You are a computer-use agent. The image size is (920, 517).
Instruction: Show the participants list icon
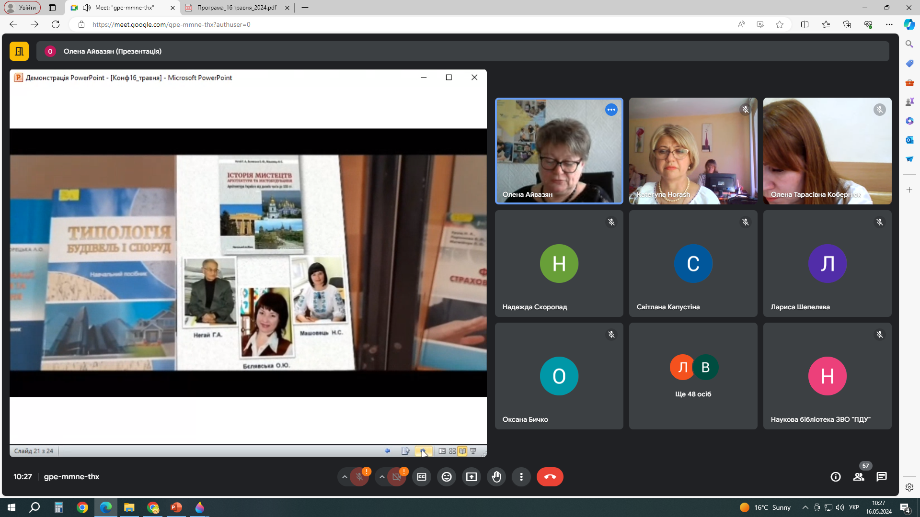point(859,477)
